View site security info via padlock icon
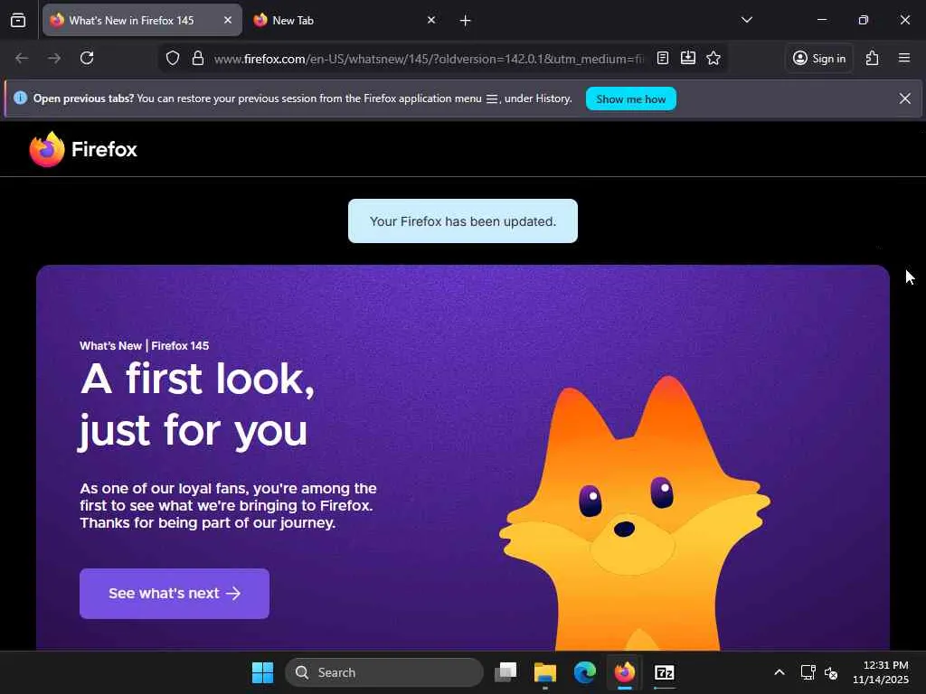This screenshot has height=694, width=926. pyautogui.click(x=198, y=59)
